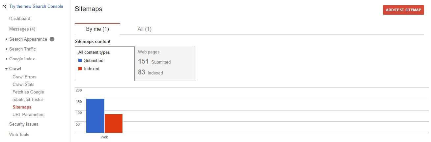Image resolution: width=431 pixels, height=142 pixels.
Task: Open Crawl Errors in the sidebar
Action: pyautogui.click(x=24, y=77)
